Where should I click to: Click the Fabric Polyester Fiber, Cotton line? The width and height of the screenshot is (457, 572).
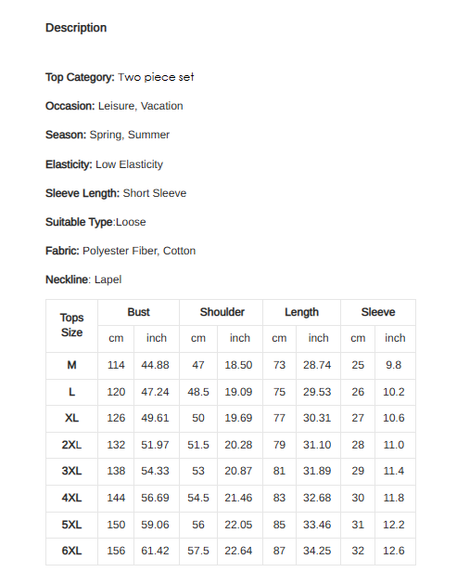[121, 251]
